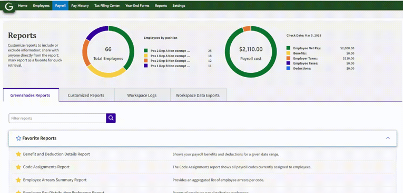Click the Reports page heading
The width and height of the screenshot is (403, 193).
tap(22, 35)
